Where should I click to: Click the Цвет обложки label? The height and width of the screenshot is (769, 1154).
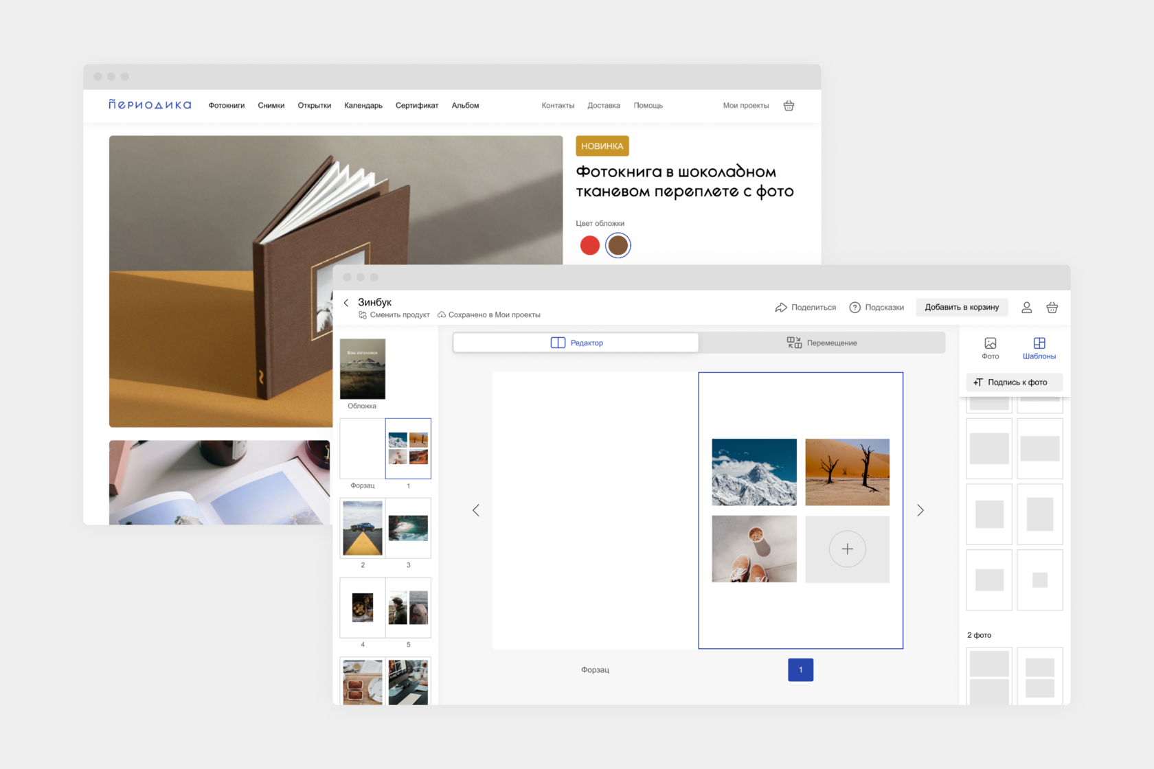600,223
